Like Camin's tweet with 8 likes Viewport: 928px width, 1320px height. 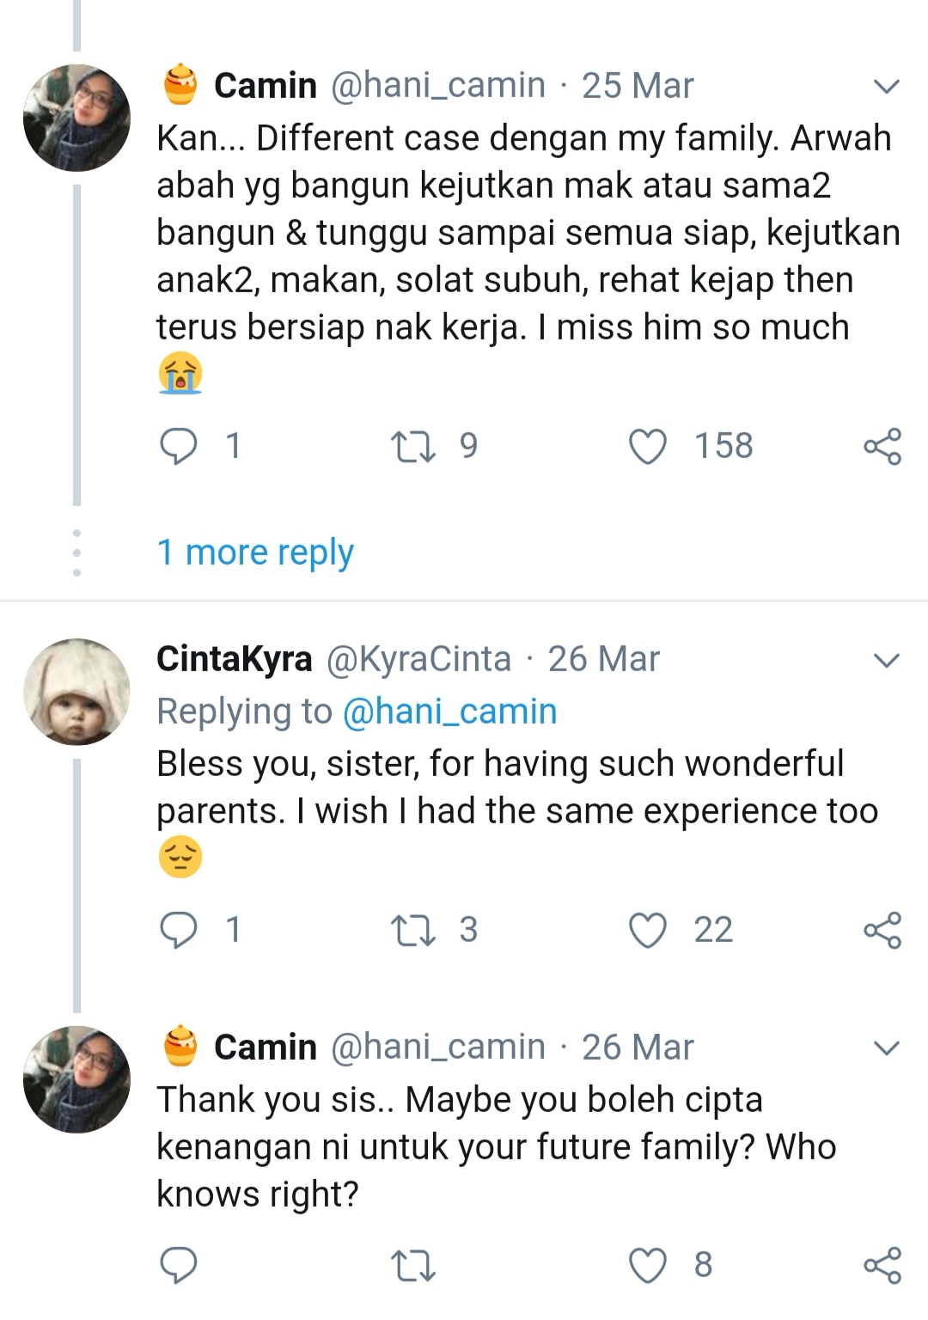[648, 1266]
